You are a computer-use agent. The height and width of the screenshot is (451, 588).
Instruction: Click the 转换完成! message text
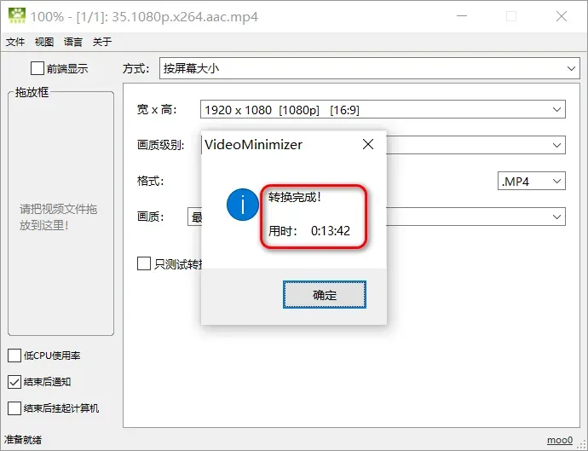tap(294, 197)
